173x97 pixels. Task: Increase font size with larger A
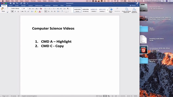(30, 9)
